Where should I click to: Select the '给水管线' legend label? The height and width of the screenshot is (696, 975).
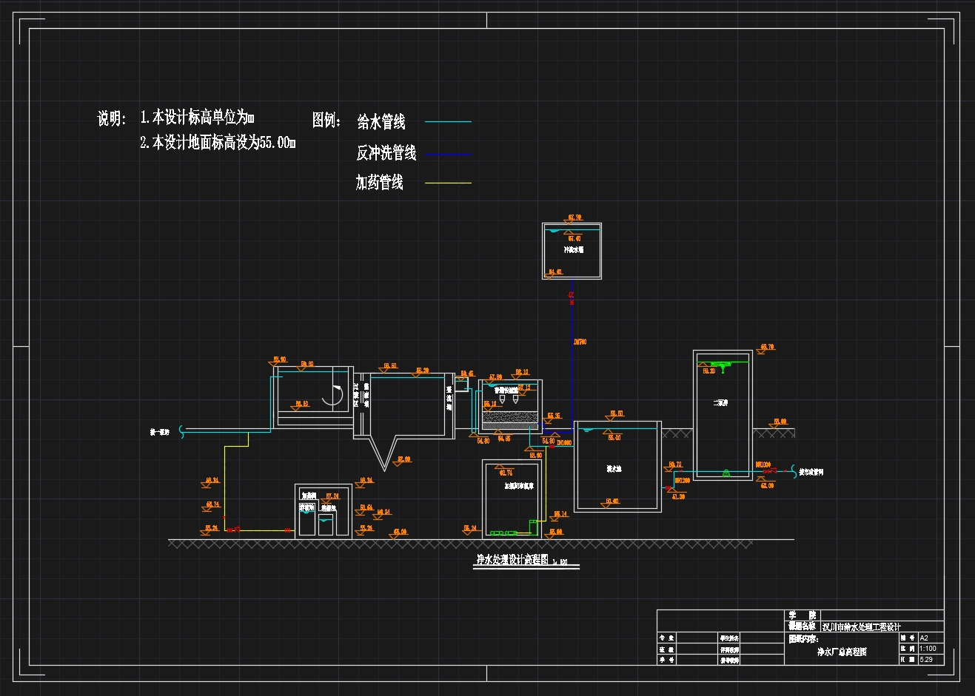[381, 121]
